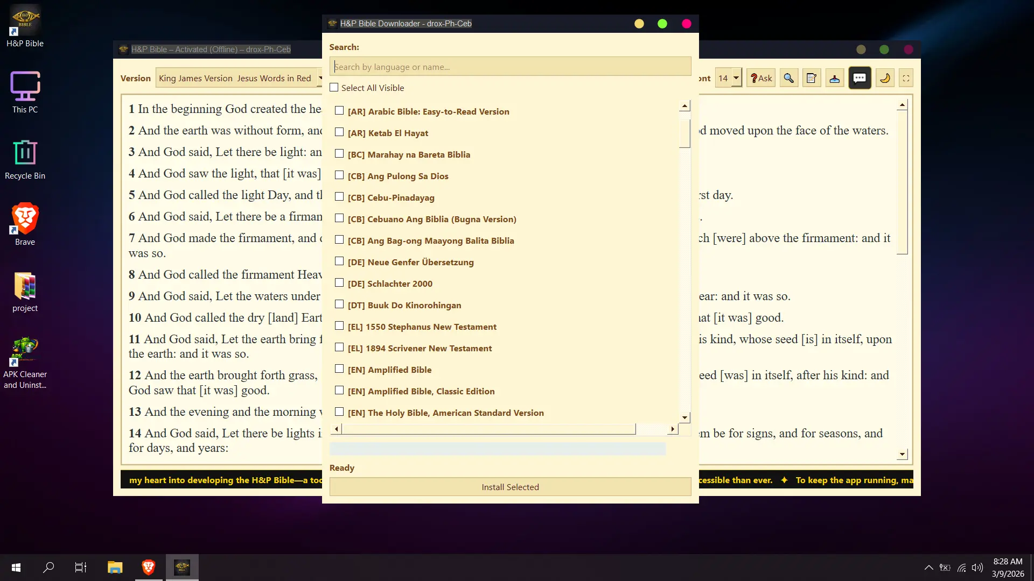This screenshot has width=1034, height=581.
Task: Click the Install Selected button
Action: 510,487
